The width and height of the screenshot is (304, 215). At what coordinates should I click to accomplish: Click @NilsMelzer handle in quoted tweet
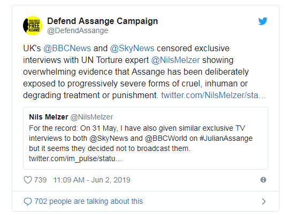pos(92,117)
